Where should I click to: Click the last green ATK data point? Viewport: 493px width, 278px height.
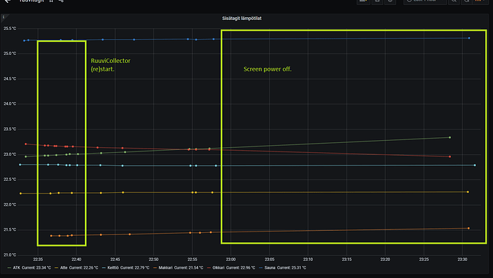[449, 137]
